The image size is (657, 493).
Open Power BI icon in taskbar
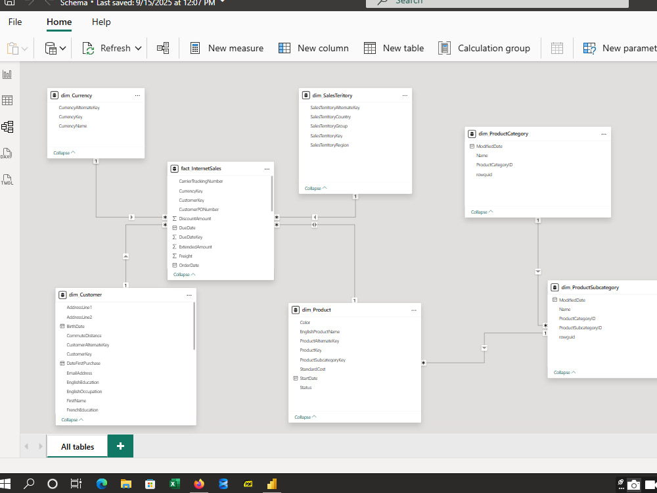pos(272,484)
